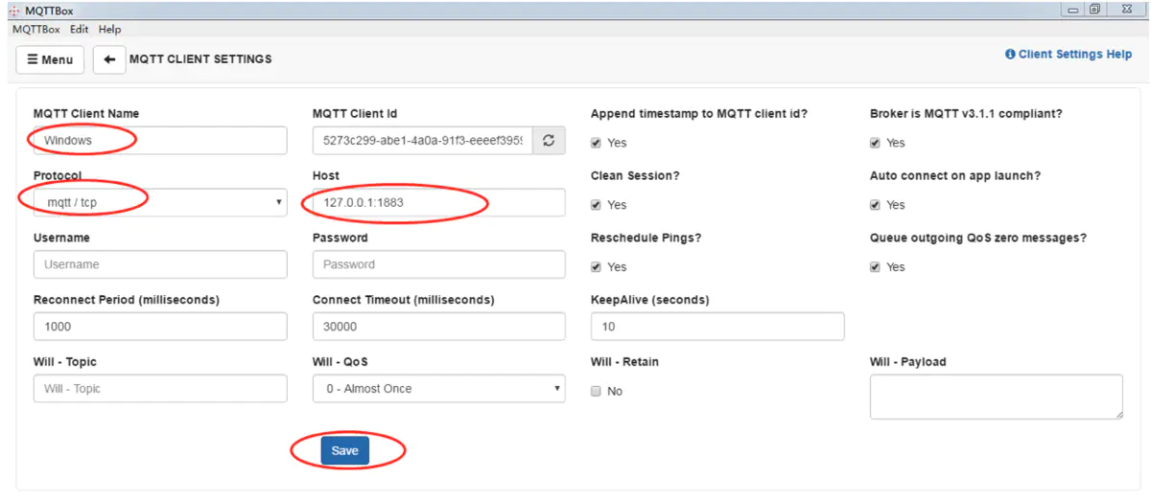Toggle Auto connect on app launch checkbox

click(x=875, y=205)
